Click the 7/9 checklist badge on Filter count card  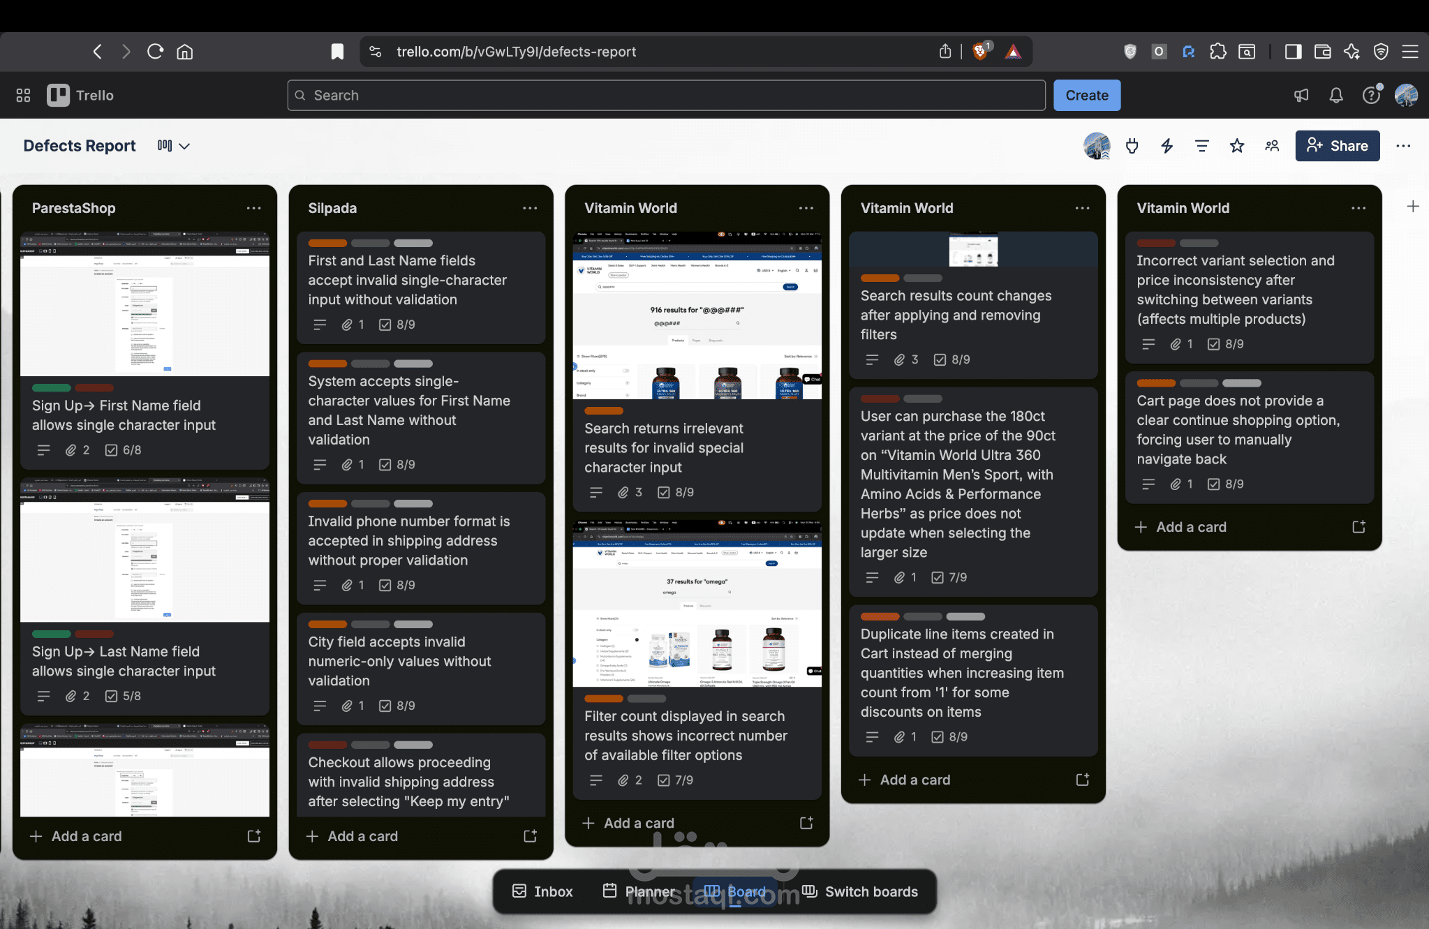676,780
